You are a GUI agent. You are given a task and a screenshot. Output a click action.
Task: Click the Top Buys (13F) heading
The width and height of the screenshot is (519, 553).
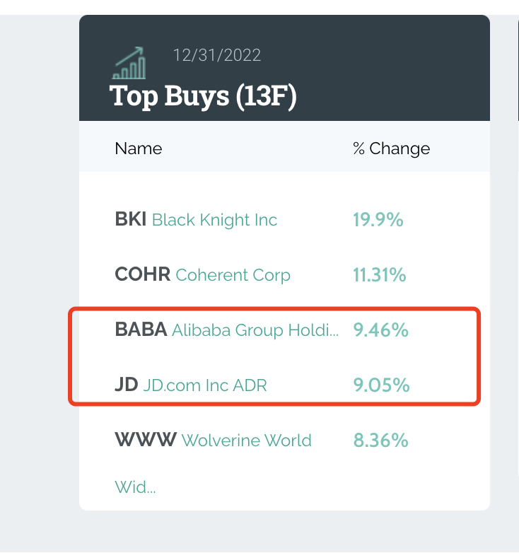[203, 96]
